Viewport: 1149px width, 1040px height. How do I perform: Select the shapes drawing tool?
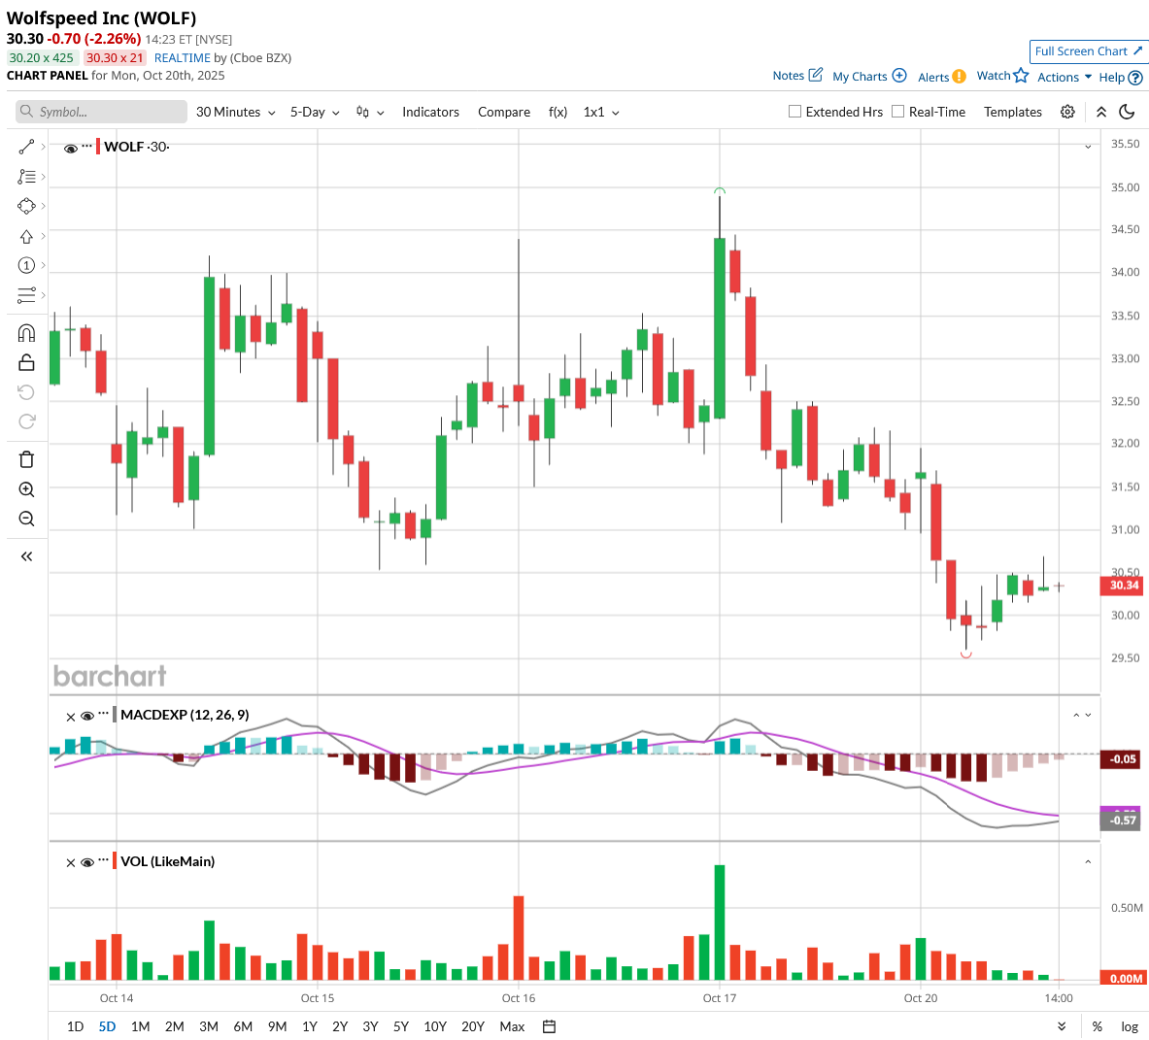26,207
